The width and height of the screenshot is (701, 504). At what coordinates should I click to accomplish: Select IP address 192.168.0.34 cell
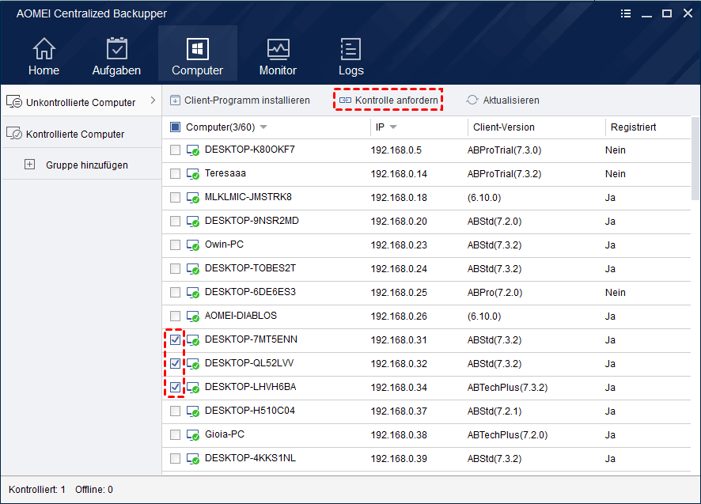click(x=399, y=387)
